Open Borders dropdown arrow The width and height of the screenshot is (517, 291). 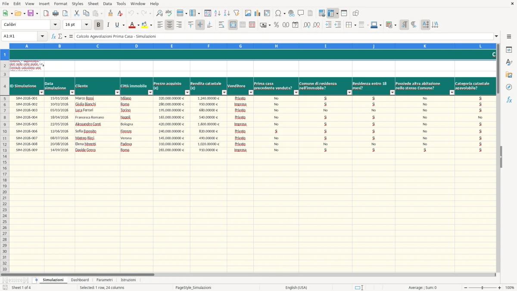coord(355,25)
